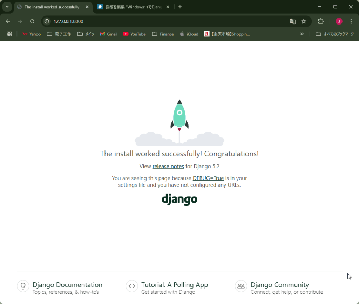The width and height of the screenshot is (359, 304).
Task: Expand hidden bookmarks with the chevron
Action: point(302,34)
